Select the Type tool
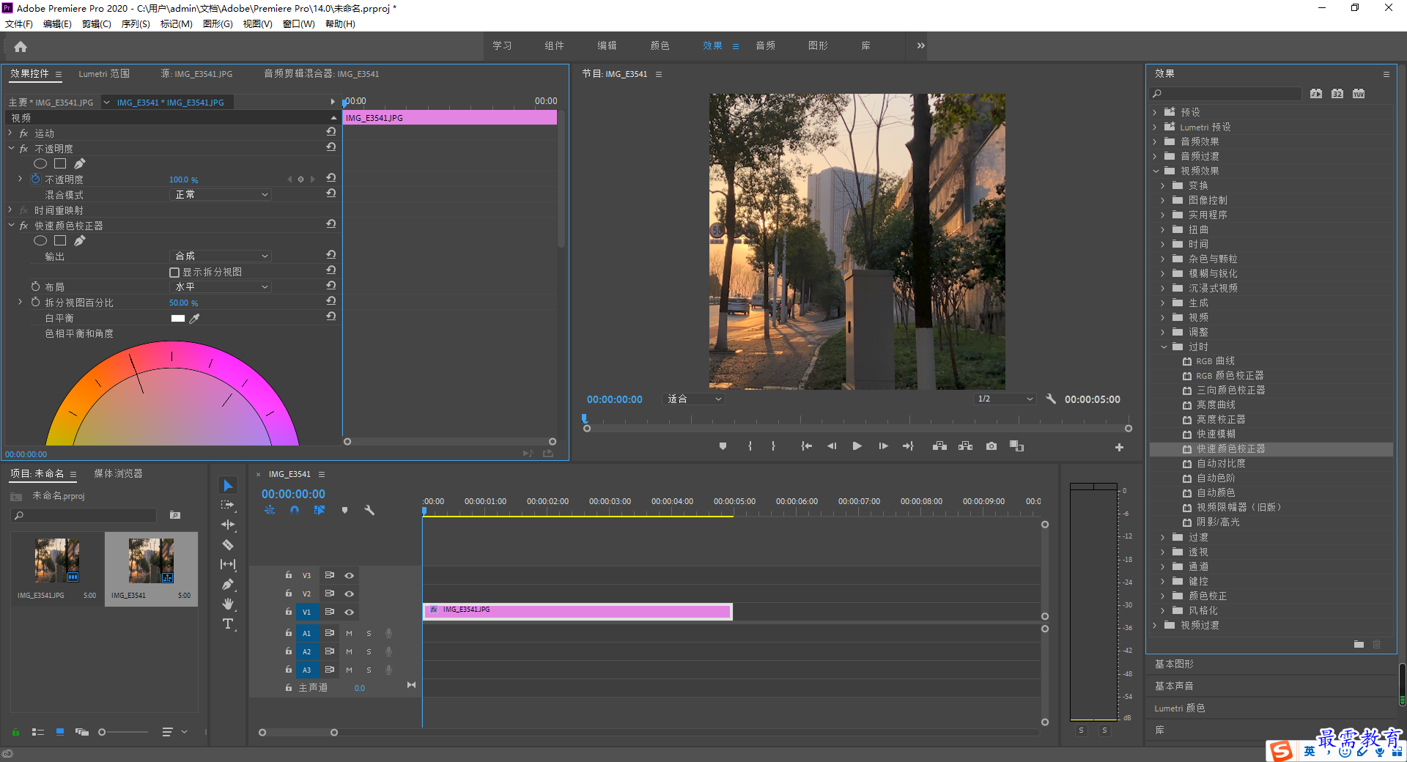Screen dimensions: 1407x762 (x=228, y=624)
